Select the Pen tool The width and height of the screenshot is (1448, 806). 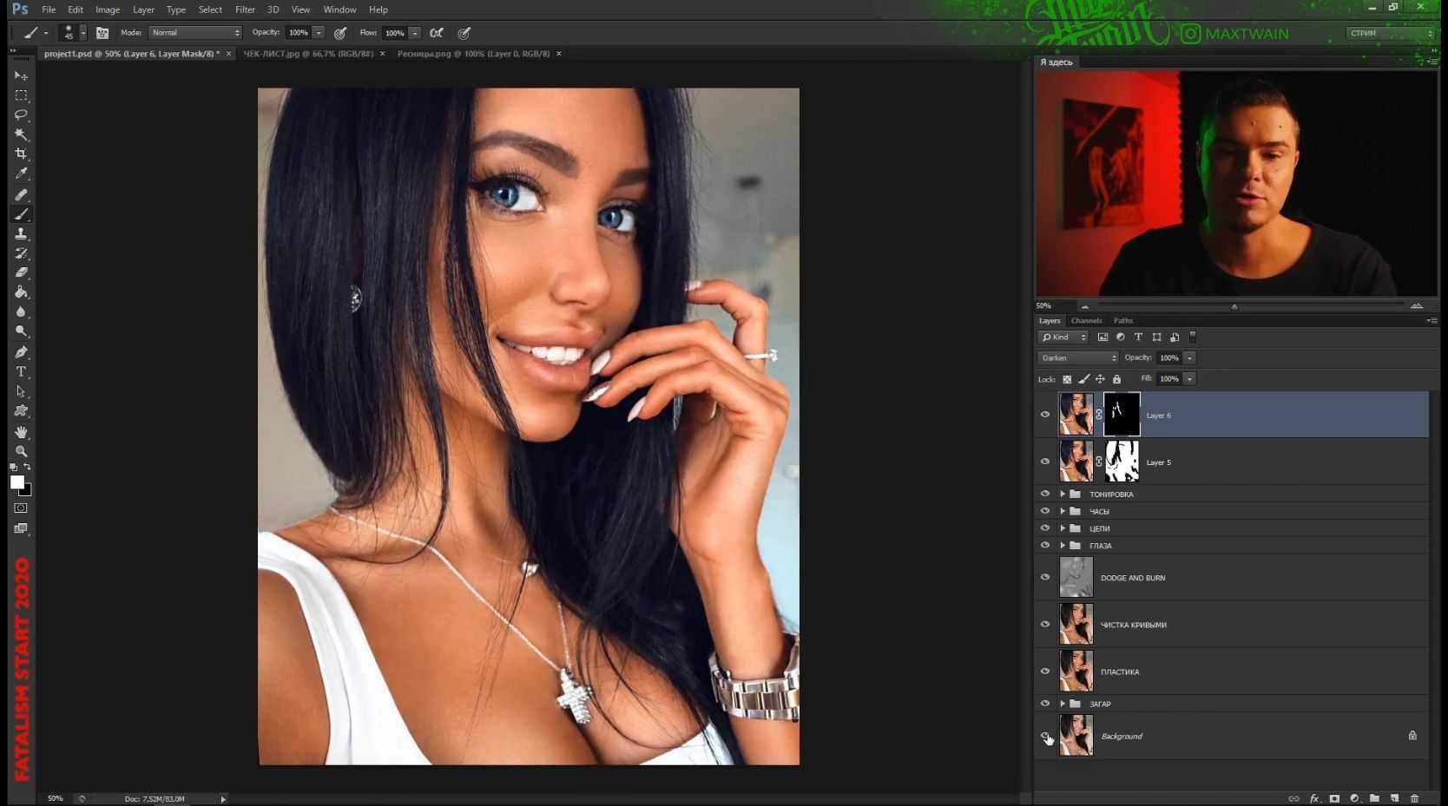21,352
